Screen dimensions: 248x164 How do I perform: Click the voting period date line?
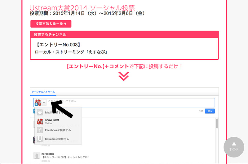[87, 13]
